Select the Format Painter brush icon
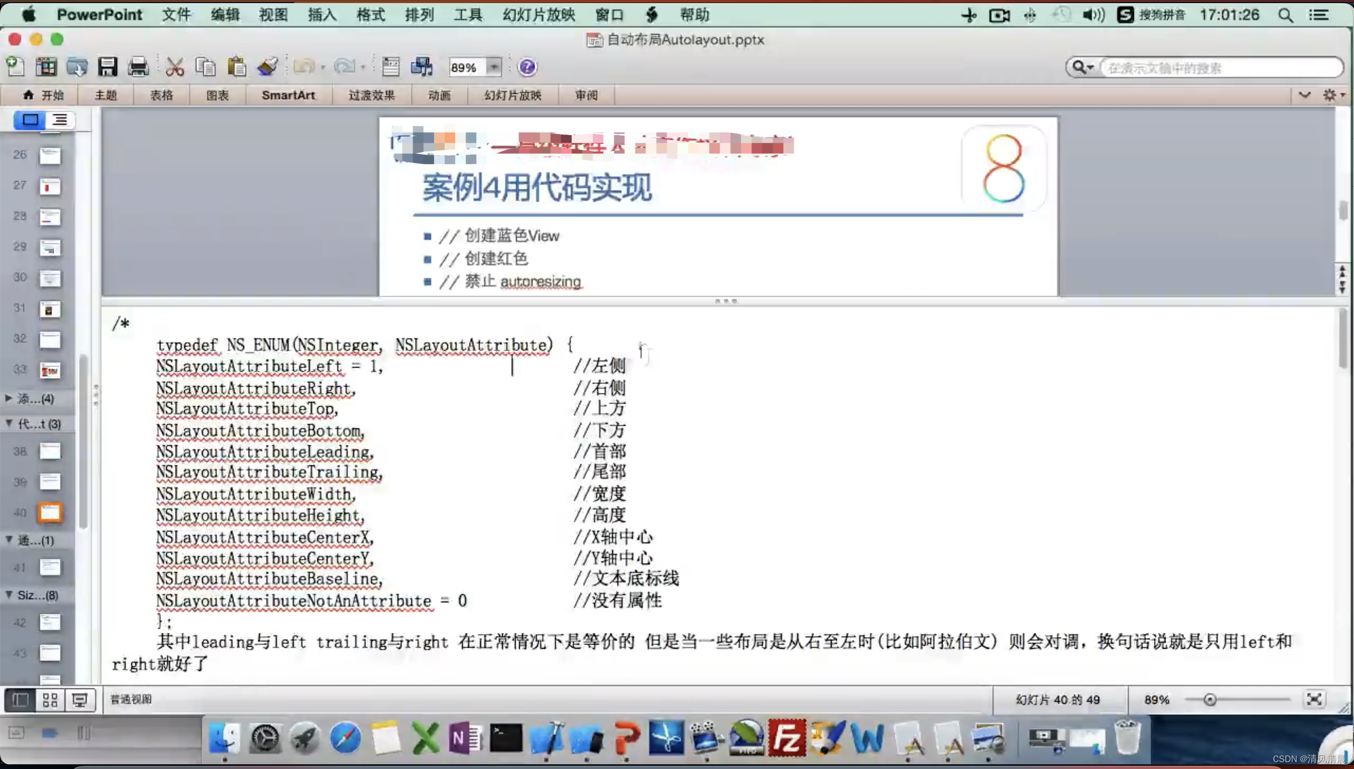This screenshot has height=769, width=1354. tap(268, 67)
